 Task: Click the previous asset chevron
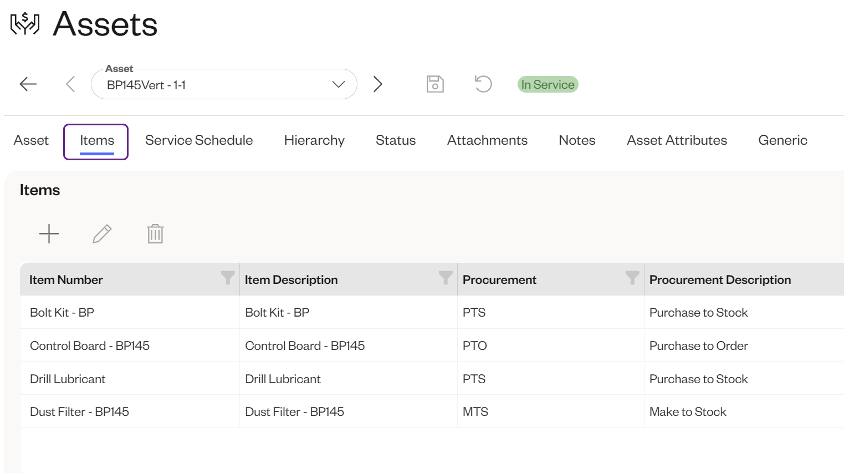70,84
